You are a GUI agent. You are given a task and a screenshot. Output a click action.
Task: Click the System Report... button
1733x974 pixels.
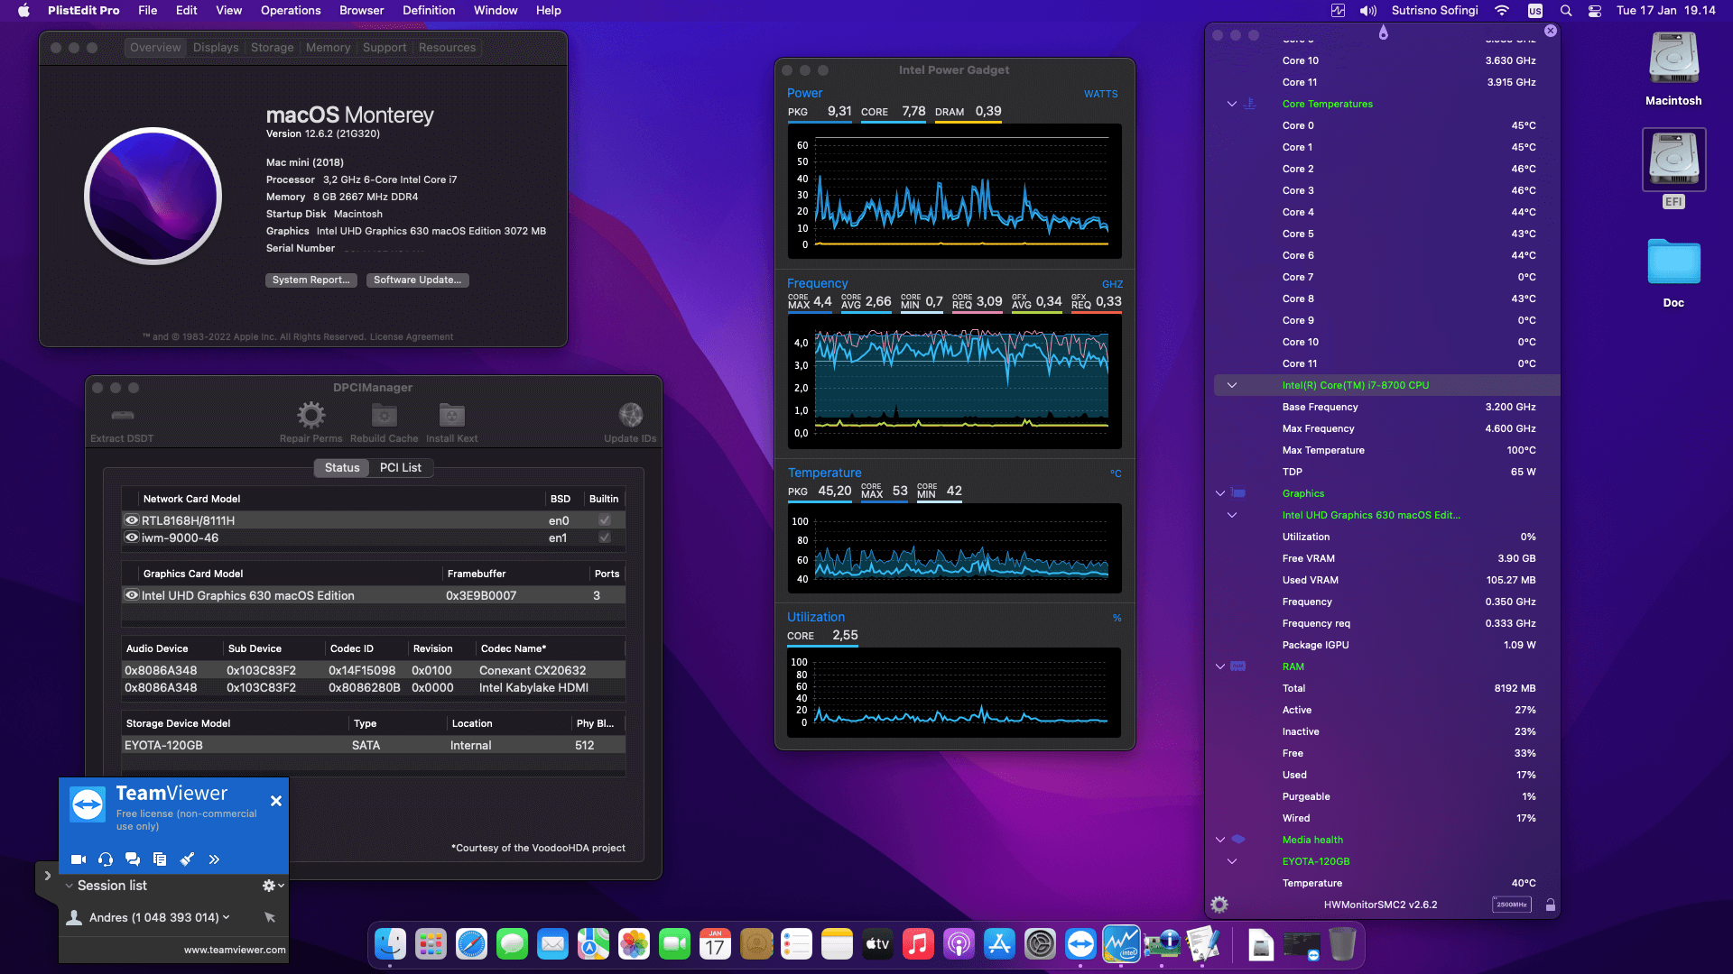tap(311, 280)
